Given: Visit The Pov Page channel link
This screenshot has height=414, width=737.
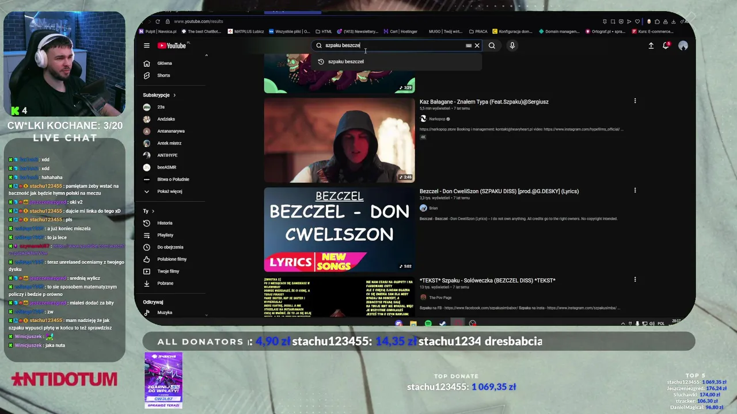Looking at the screenshot, I should click(440, 297).
